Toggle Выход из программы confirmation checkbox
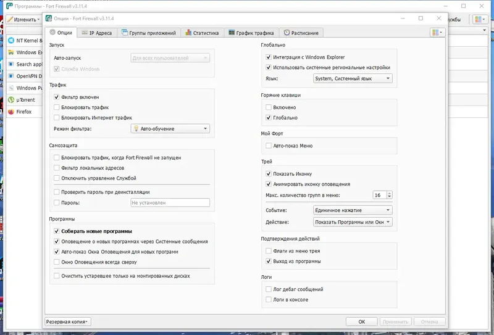The image size is (494, 335). click(269, 262)
